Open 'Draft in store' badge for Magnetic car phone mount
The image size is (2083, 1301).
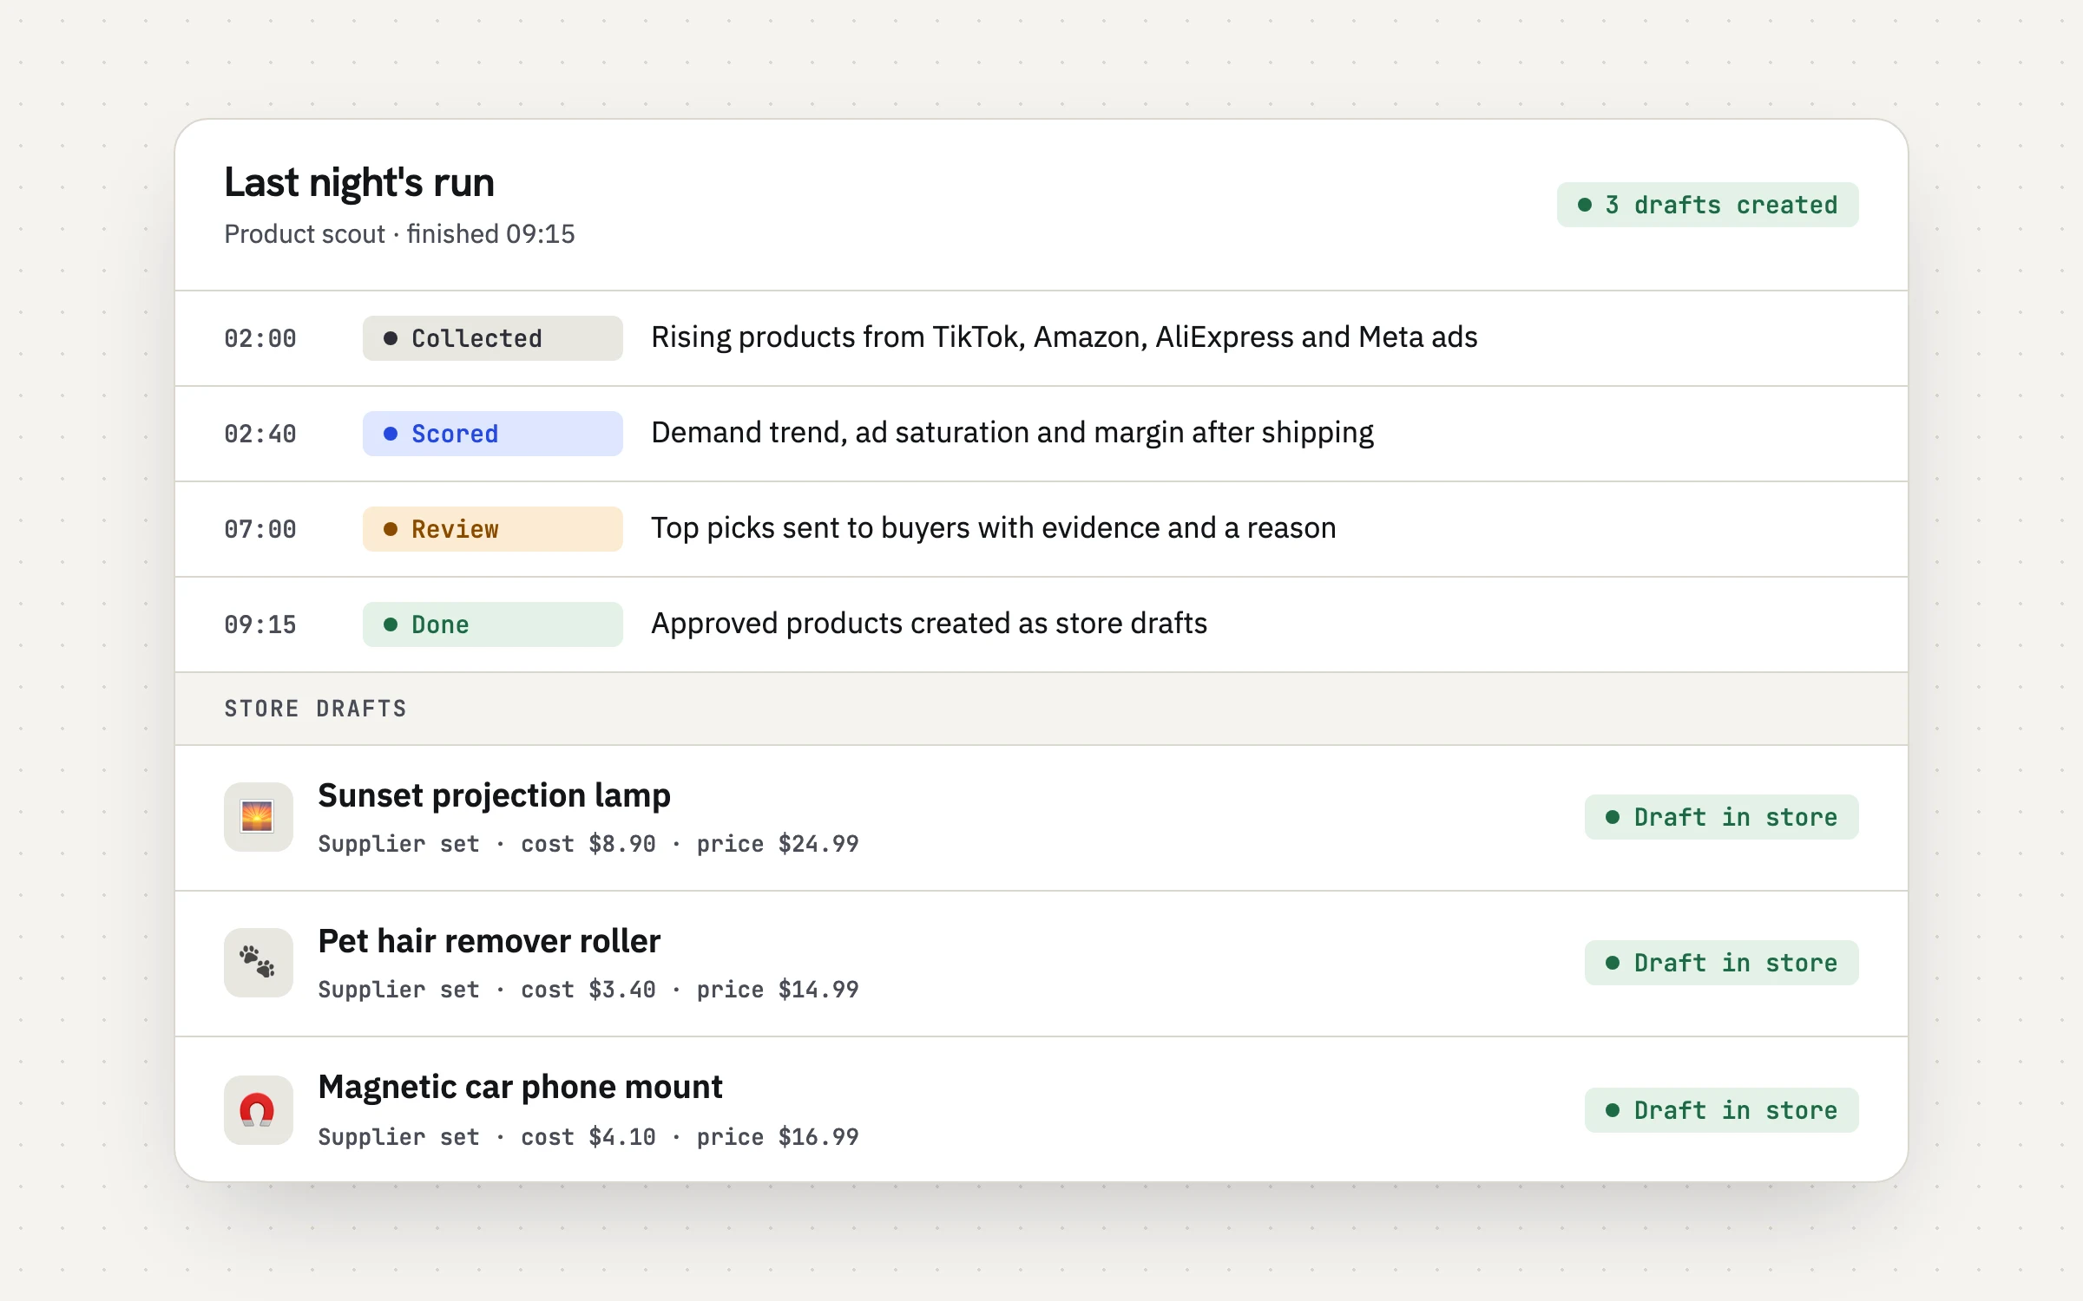coord(1721,1110)
